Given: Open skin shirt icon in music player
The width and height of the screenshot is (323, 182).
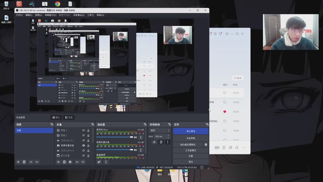Looking at the screenshot, I should point(220,34).
